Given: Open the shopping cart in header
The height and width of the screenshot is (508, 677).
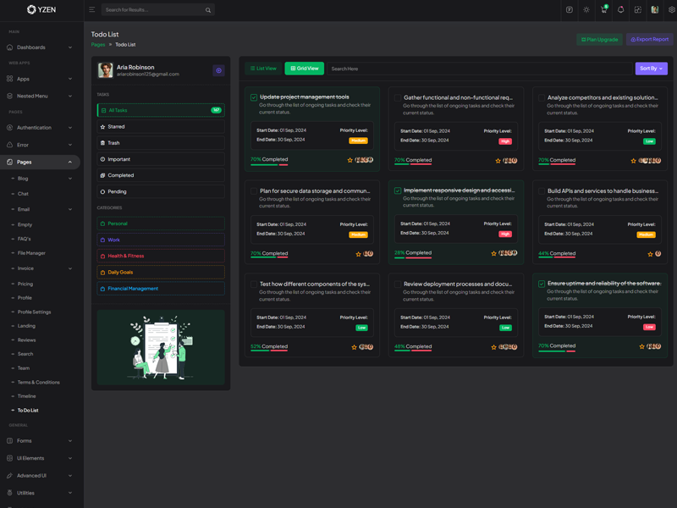Looking at the screenshot, I should (x=603, y=10).
